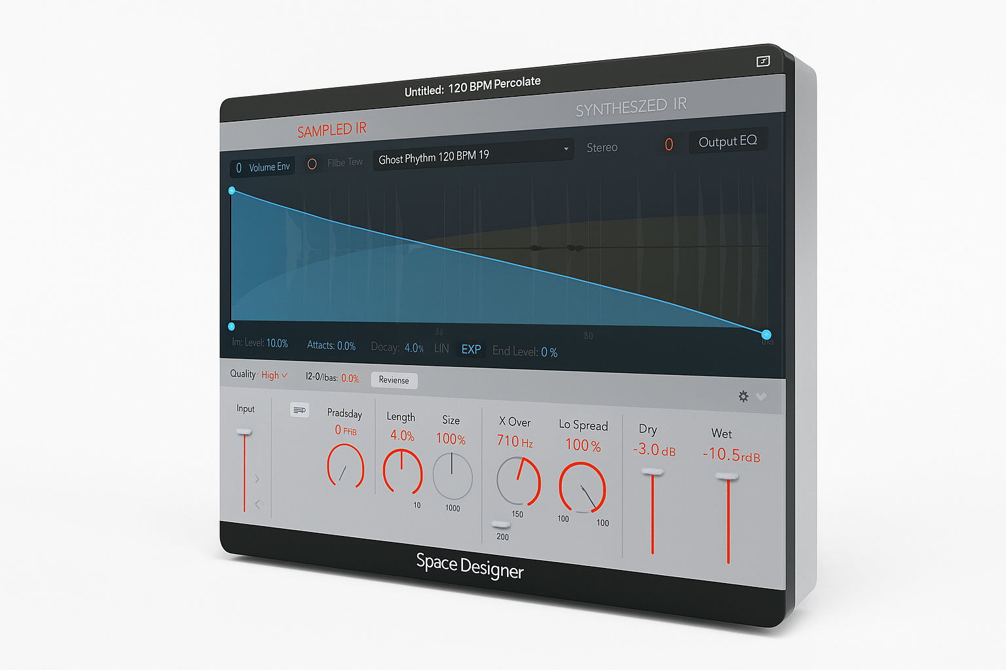Switch to the SAMPLED IR tab

(x=331, y=130)
